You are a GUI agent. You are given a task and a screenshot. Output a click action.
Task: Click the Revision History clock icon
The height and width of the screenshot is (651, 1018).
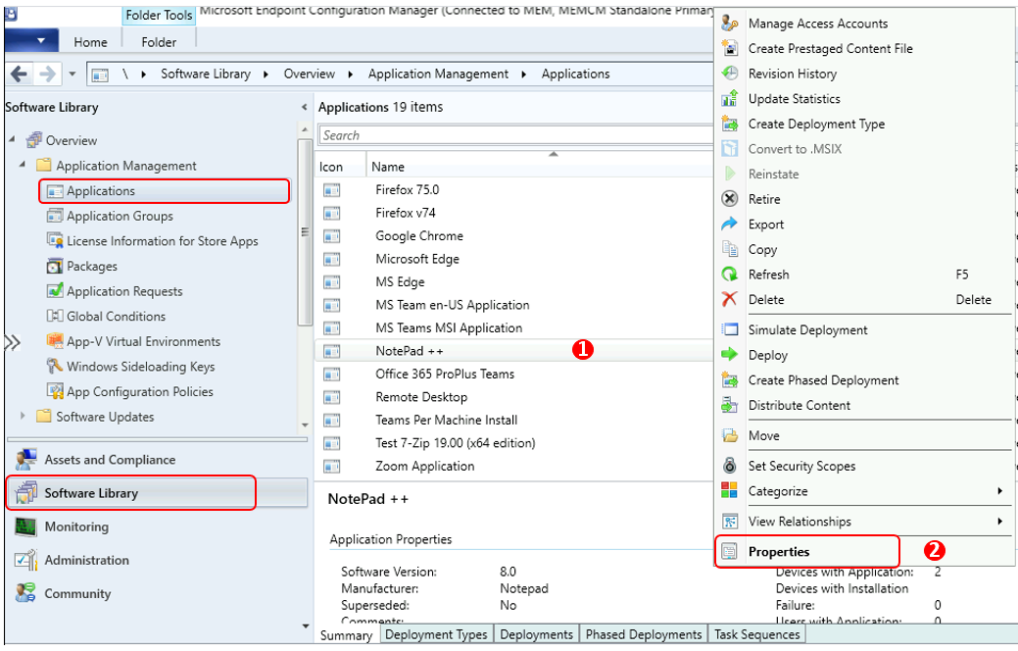coord(730,74)
